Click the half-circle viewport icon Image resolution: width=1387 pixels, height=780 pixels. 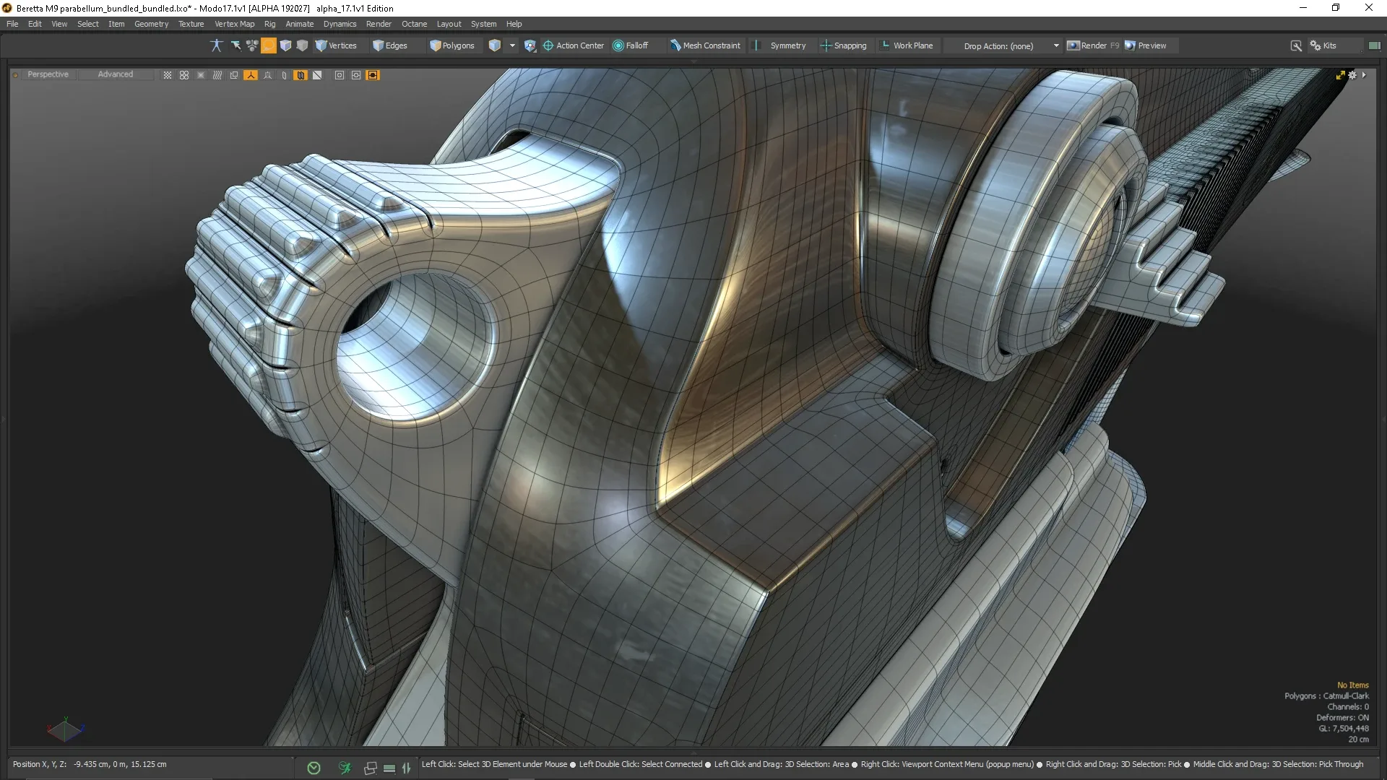pos(284,75)
